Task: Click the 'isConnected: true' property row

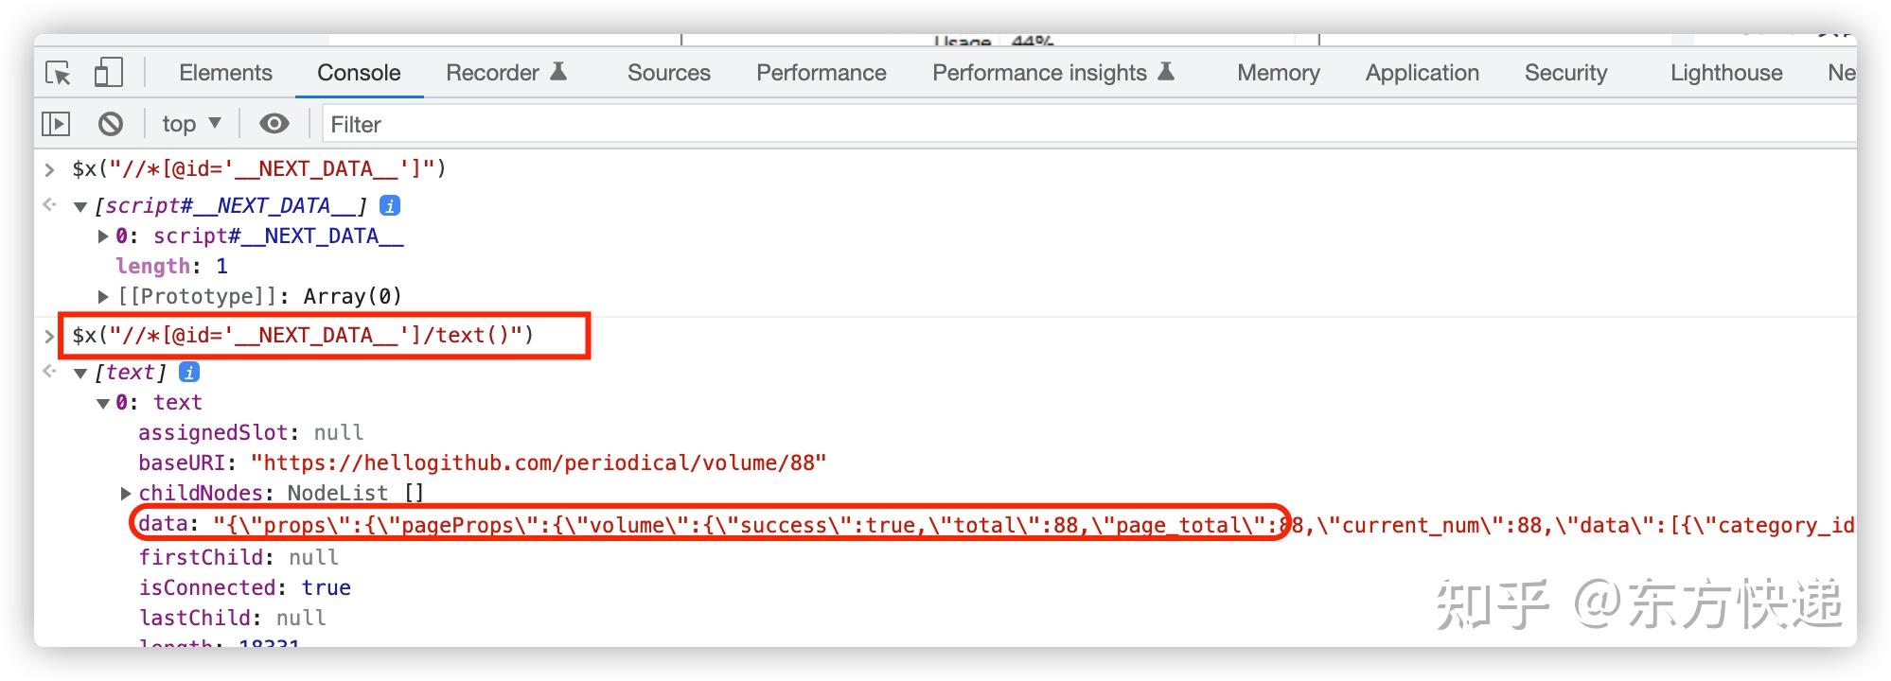Action: 245,587
